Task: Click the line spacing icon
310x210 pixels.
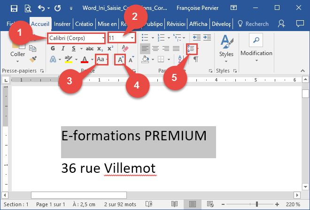Action: click(x=191, y=48)
